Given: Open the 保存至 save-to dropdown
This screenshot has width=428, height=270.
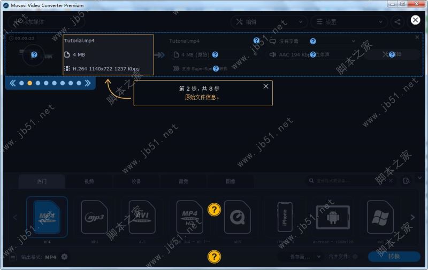Looking at the screenshot, I should tap(302, 257).
